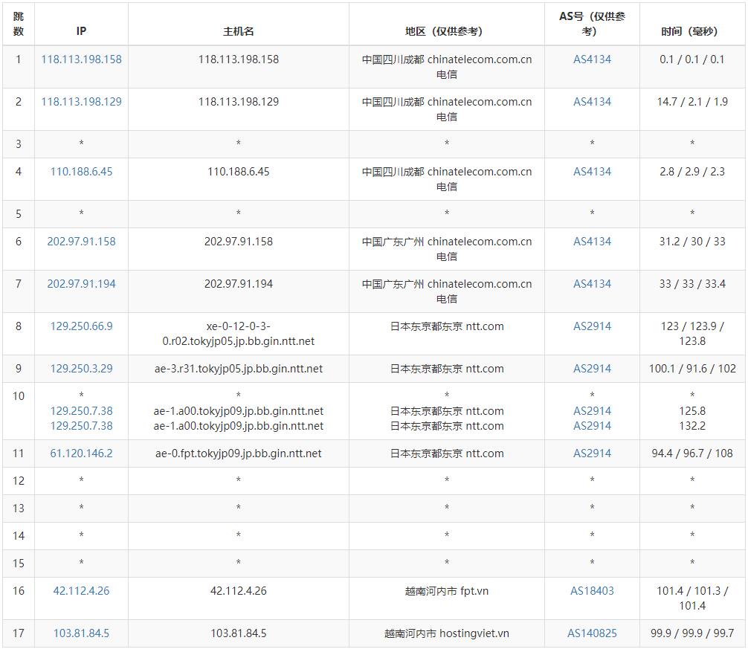Open the 103.81.84.5 IP link
Screen dimensions: 748x649
coord(81,633)
